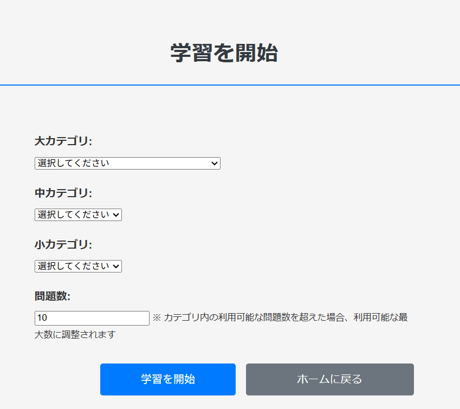Click the 問題数: label

pos(53,296)
